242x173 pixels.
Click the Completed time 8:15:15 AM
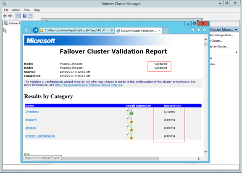pyautogui.click(x=75, y=76)
